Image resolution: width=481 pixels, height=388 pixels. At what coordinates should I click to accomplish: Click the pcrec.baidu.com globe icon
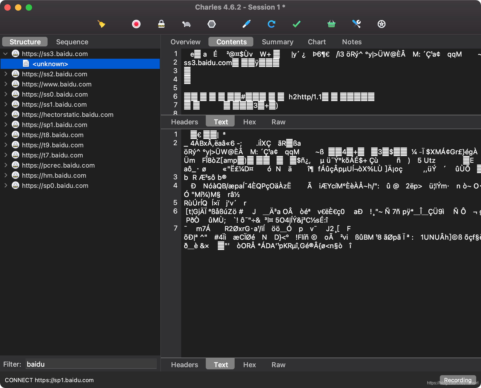pyautogui.click(x=16, y=165)
